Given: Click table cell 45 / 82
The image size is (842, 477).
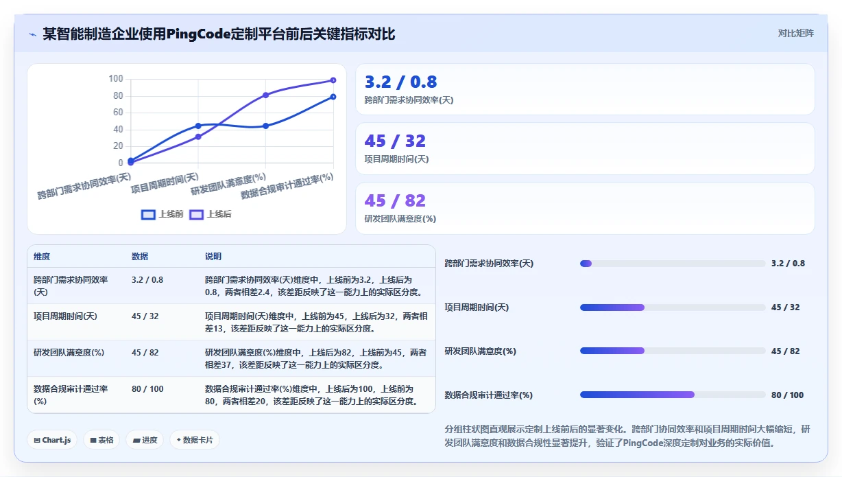Looking at the screenshot, I should pyautogui.click(x=145, y=353).
